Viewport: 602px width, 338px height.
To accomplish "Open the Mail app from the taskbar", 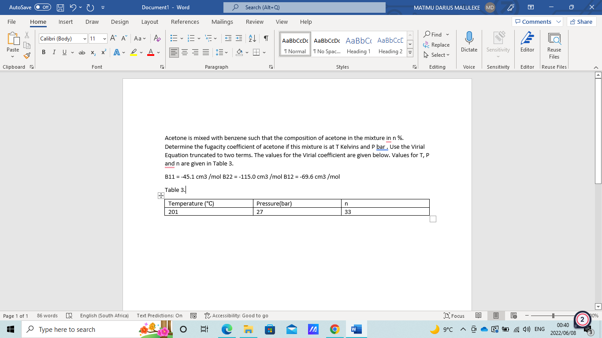I will (x=291, y=329).
